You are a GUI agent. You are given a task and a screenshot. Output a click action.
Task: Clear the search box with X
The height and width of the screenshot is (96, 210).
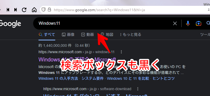[175, 23]
